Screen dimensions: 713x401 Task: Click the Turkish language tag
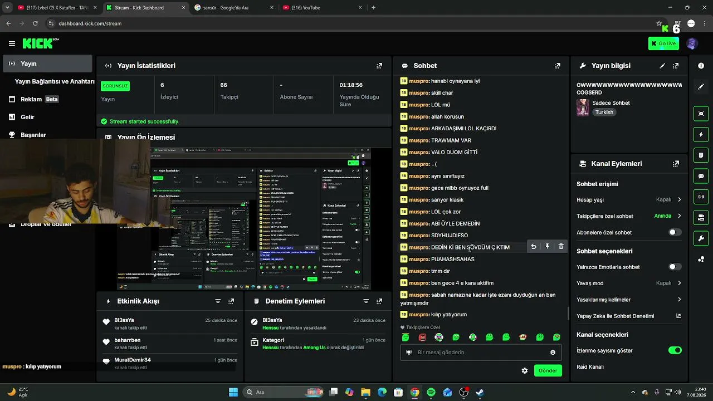(x=604, y=112)
